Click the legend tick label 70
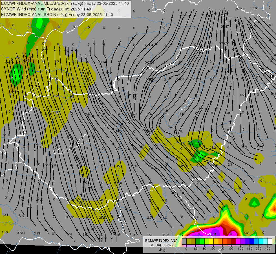 pyautogui.click(x=222, y=249)
